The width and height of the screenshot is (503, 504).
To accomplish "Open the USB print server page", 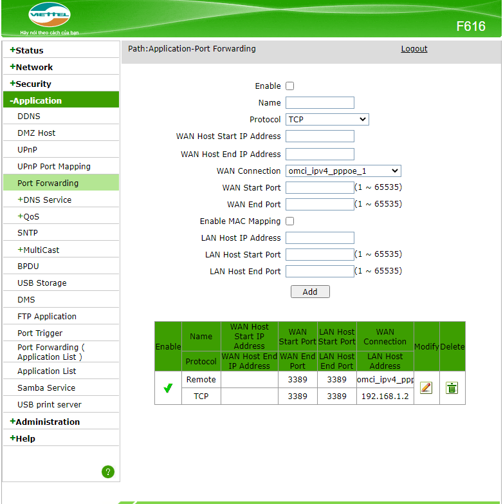I will pyautogui.click(x=50, y=404).
